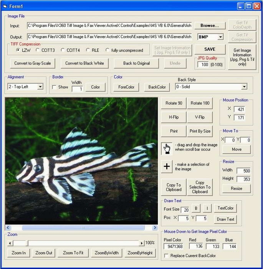Click Pixel Color value 9471368
This screenshot has width=263, height=269.
click(x=174, y=246)
